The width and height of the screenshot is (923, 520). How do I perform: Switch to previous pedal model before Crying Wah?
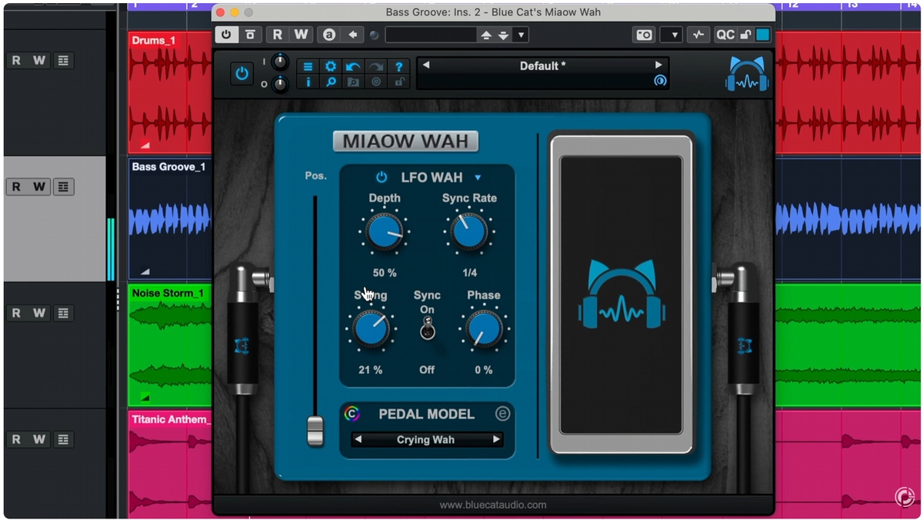(357, 440)
